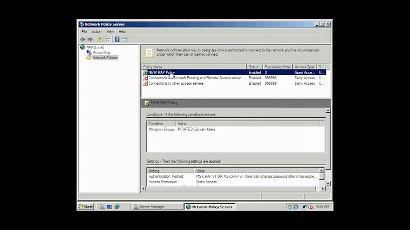Sort by Status column header
Viewport: 410px width, 230px height.
coord(254,67)
